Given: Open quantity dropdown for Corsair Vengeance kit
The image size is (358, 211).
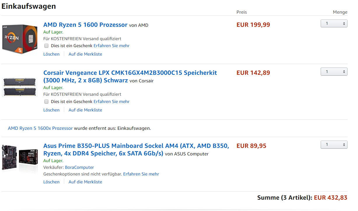Looking at the screenshot, I should pos(334,72).
